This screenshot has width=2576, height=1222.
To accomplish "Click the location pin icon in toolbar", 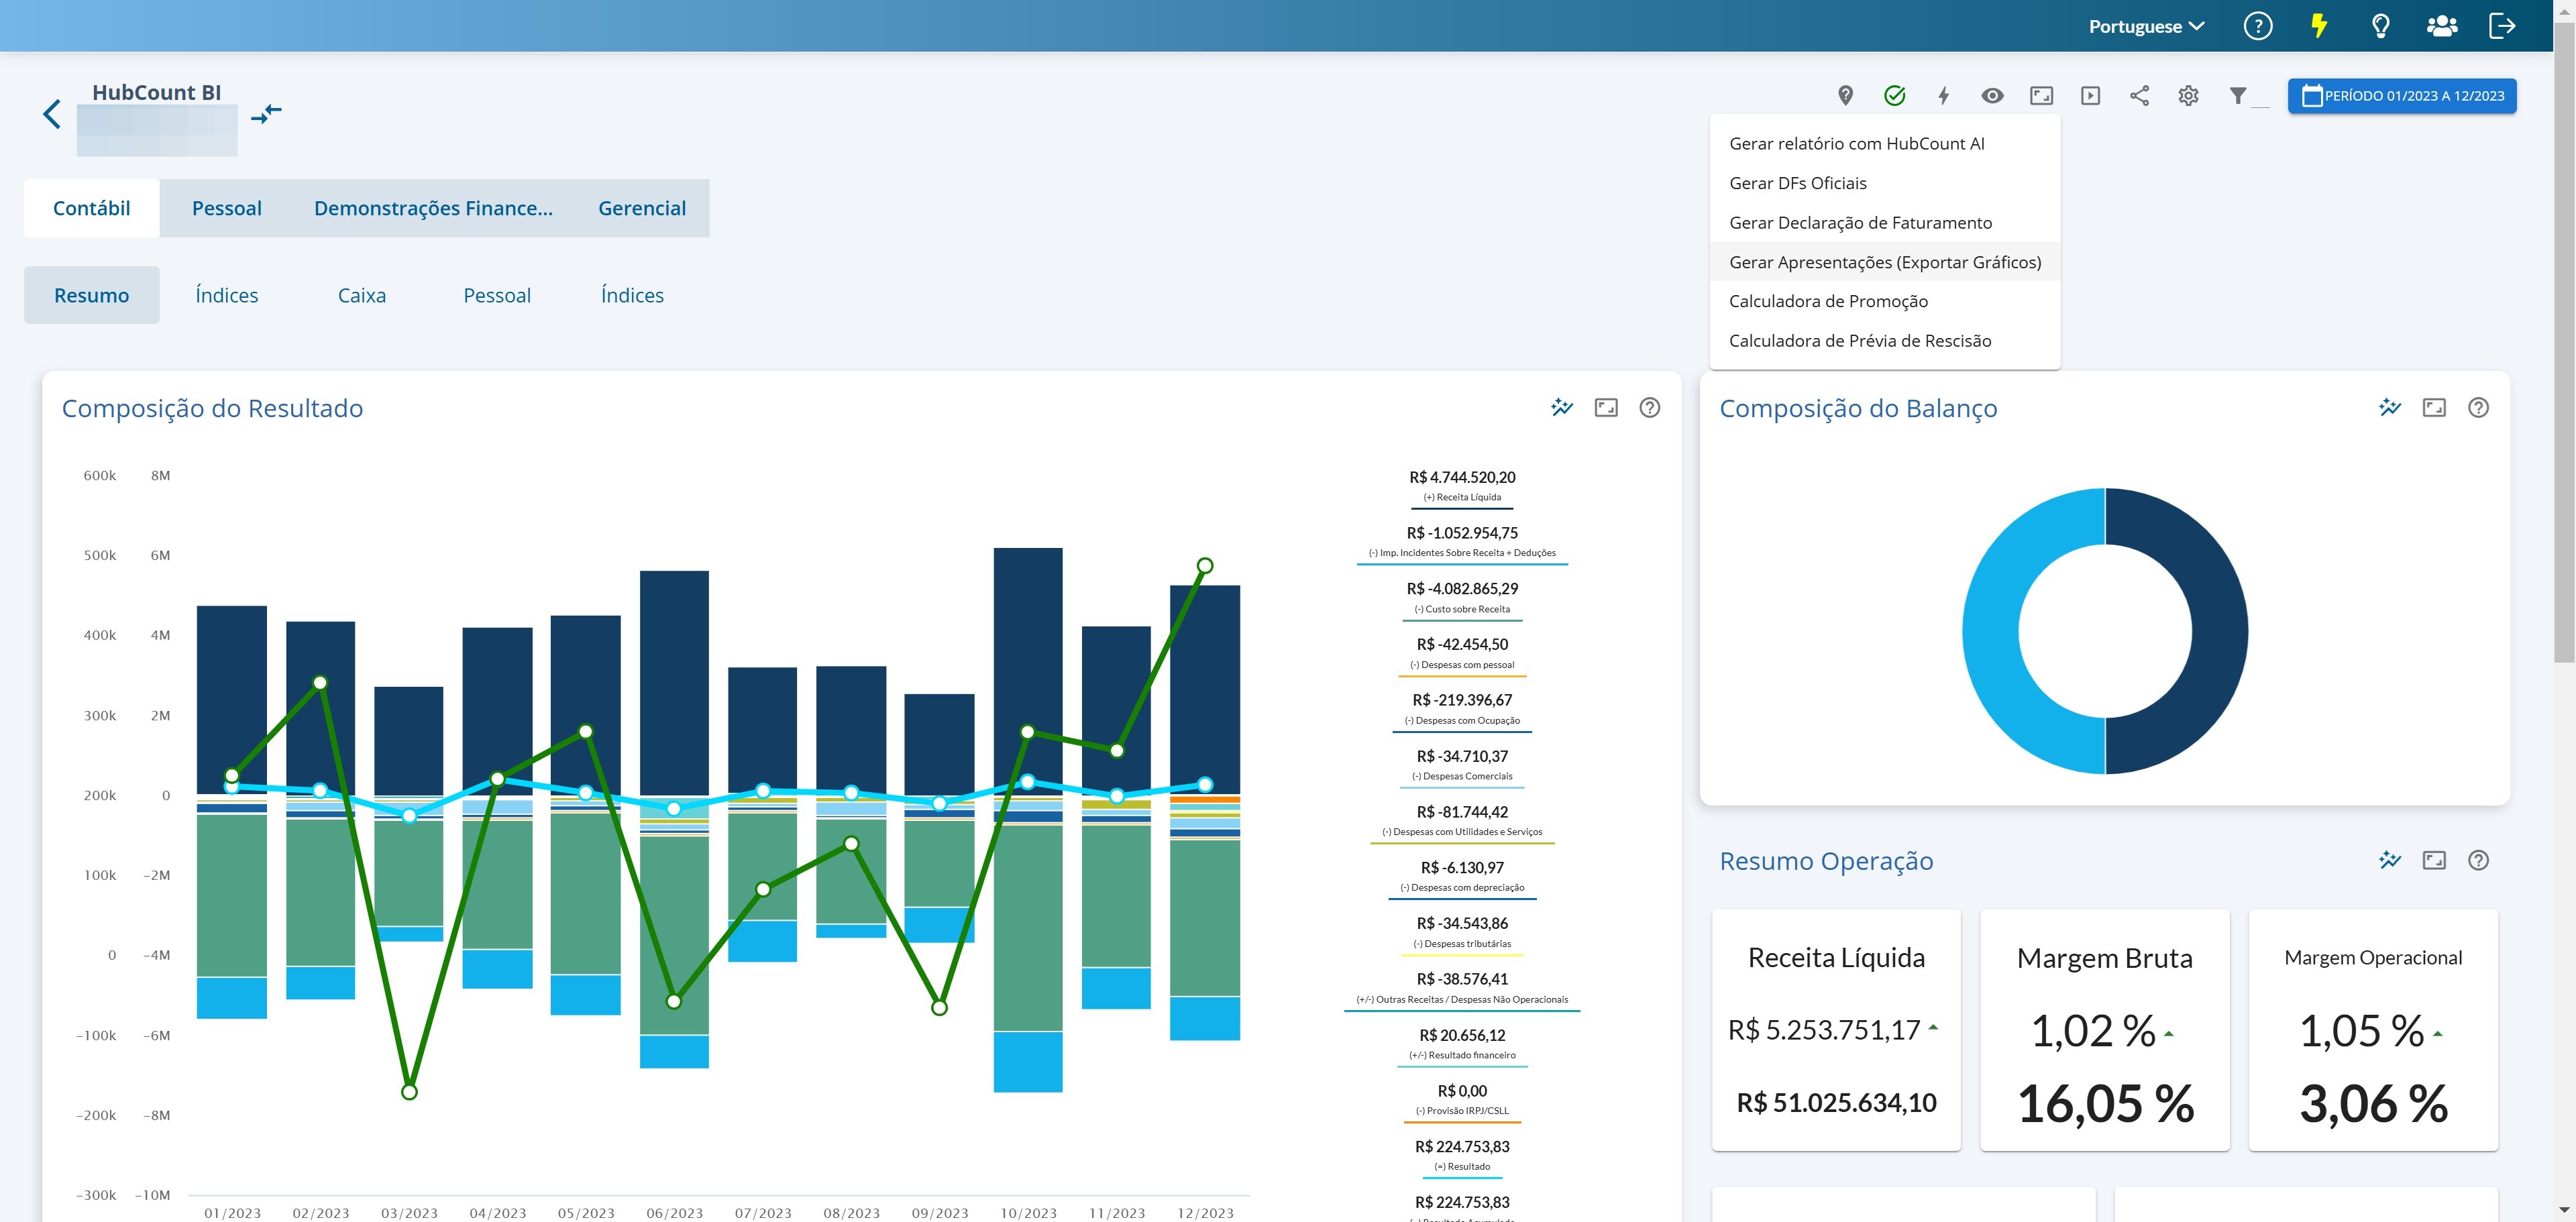I will (x=1845, y=96).
